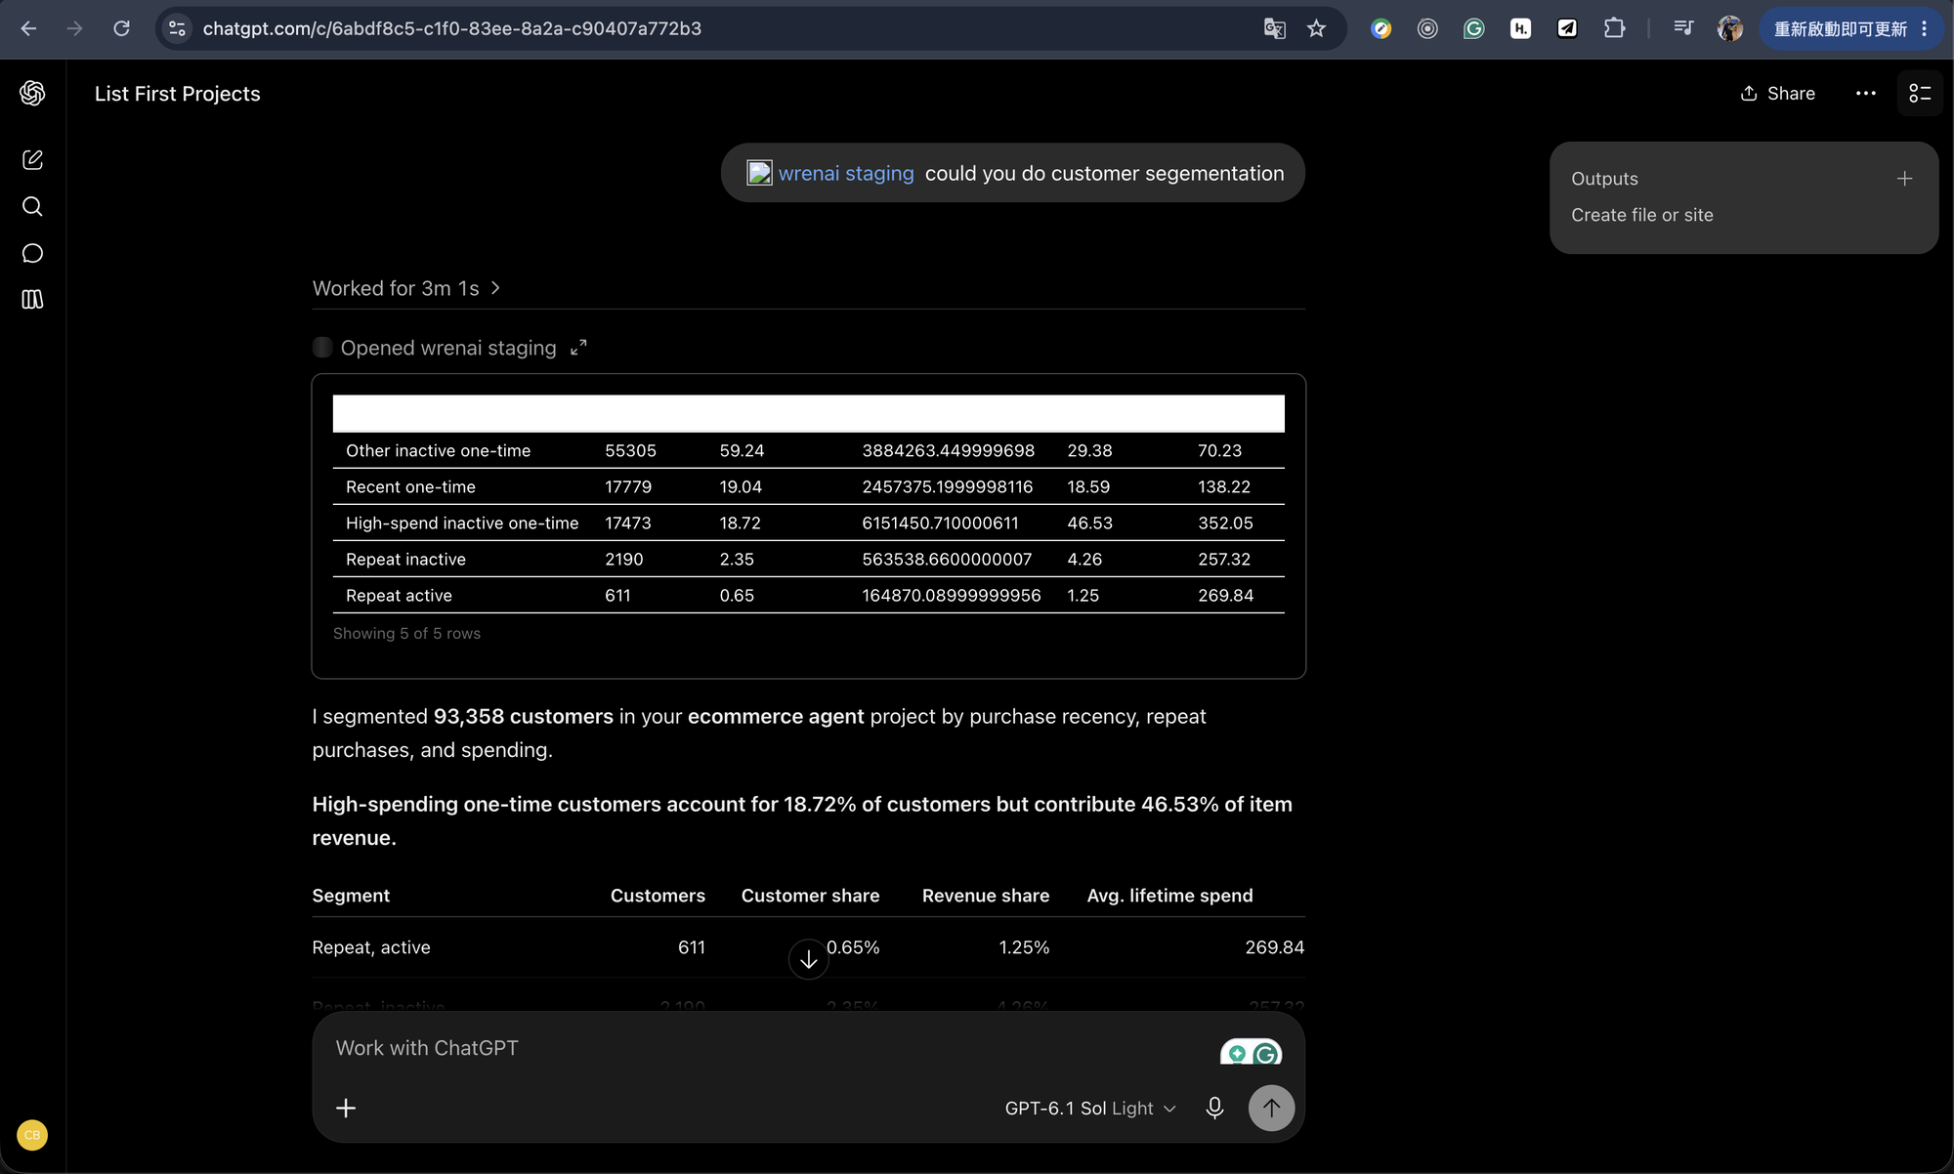View site information icon in the address bar

[177, 28]
